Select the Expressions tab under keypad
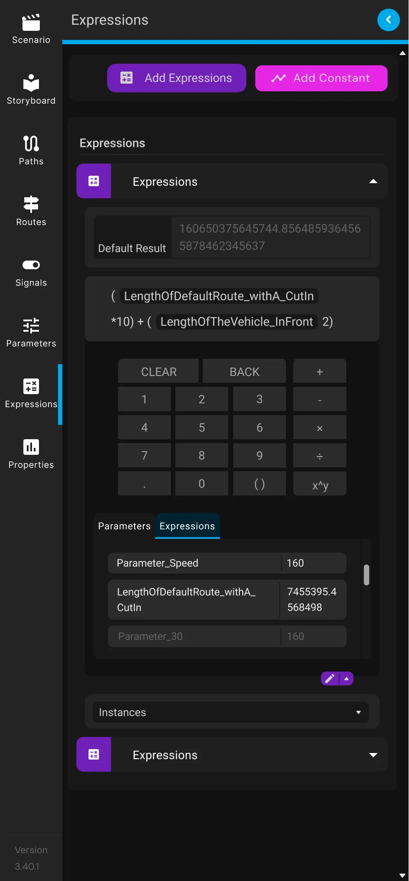 pos(187,526)
